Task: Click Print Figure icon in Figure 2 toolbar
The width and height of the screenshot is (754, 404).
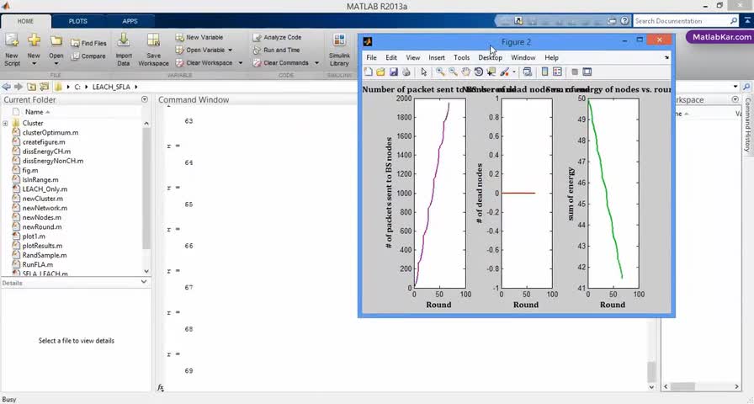Action: click(406, 72)
